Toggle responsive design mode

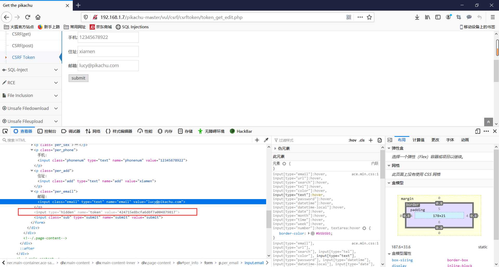click(x=478, y=131)
